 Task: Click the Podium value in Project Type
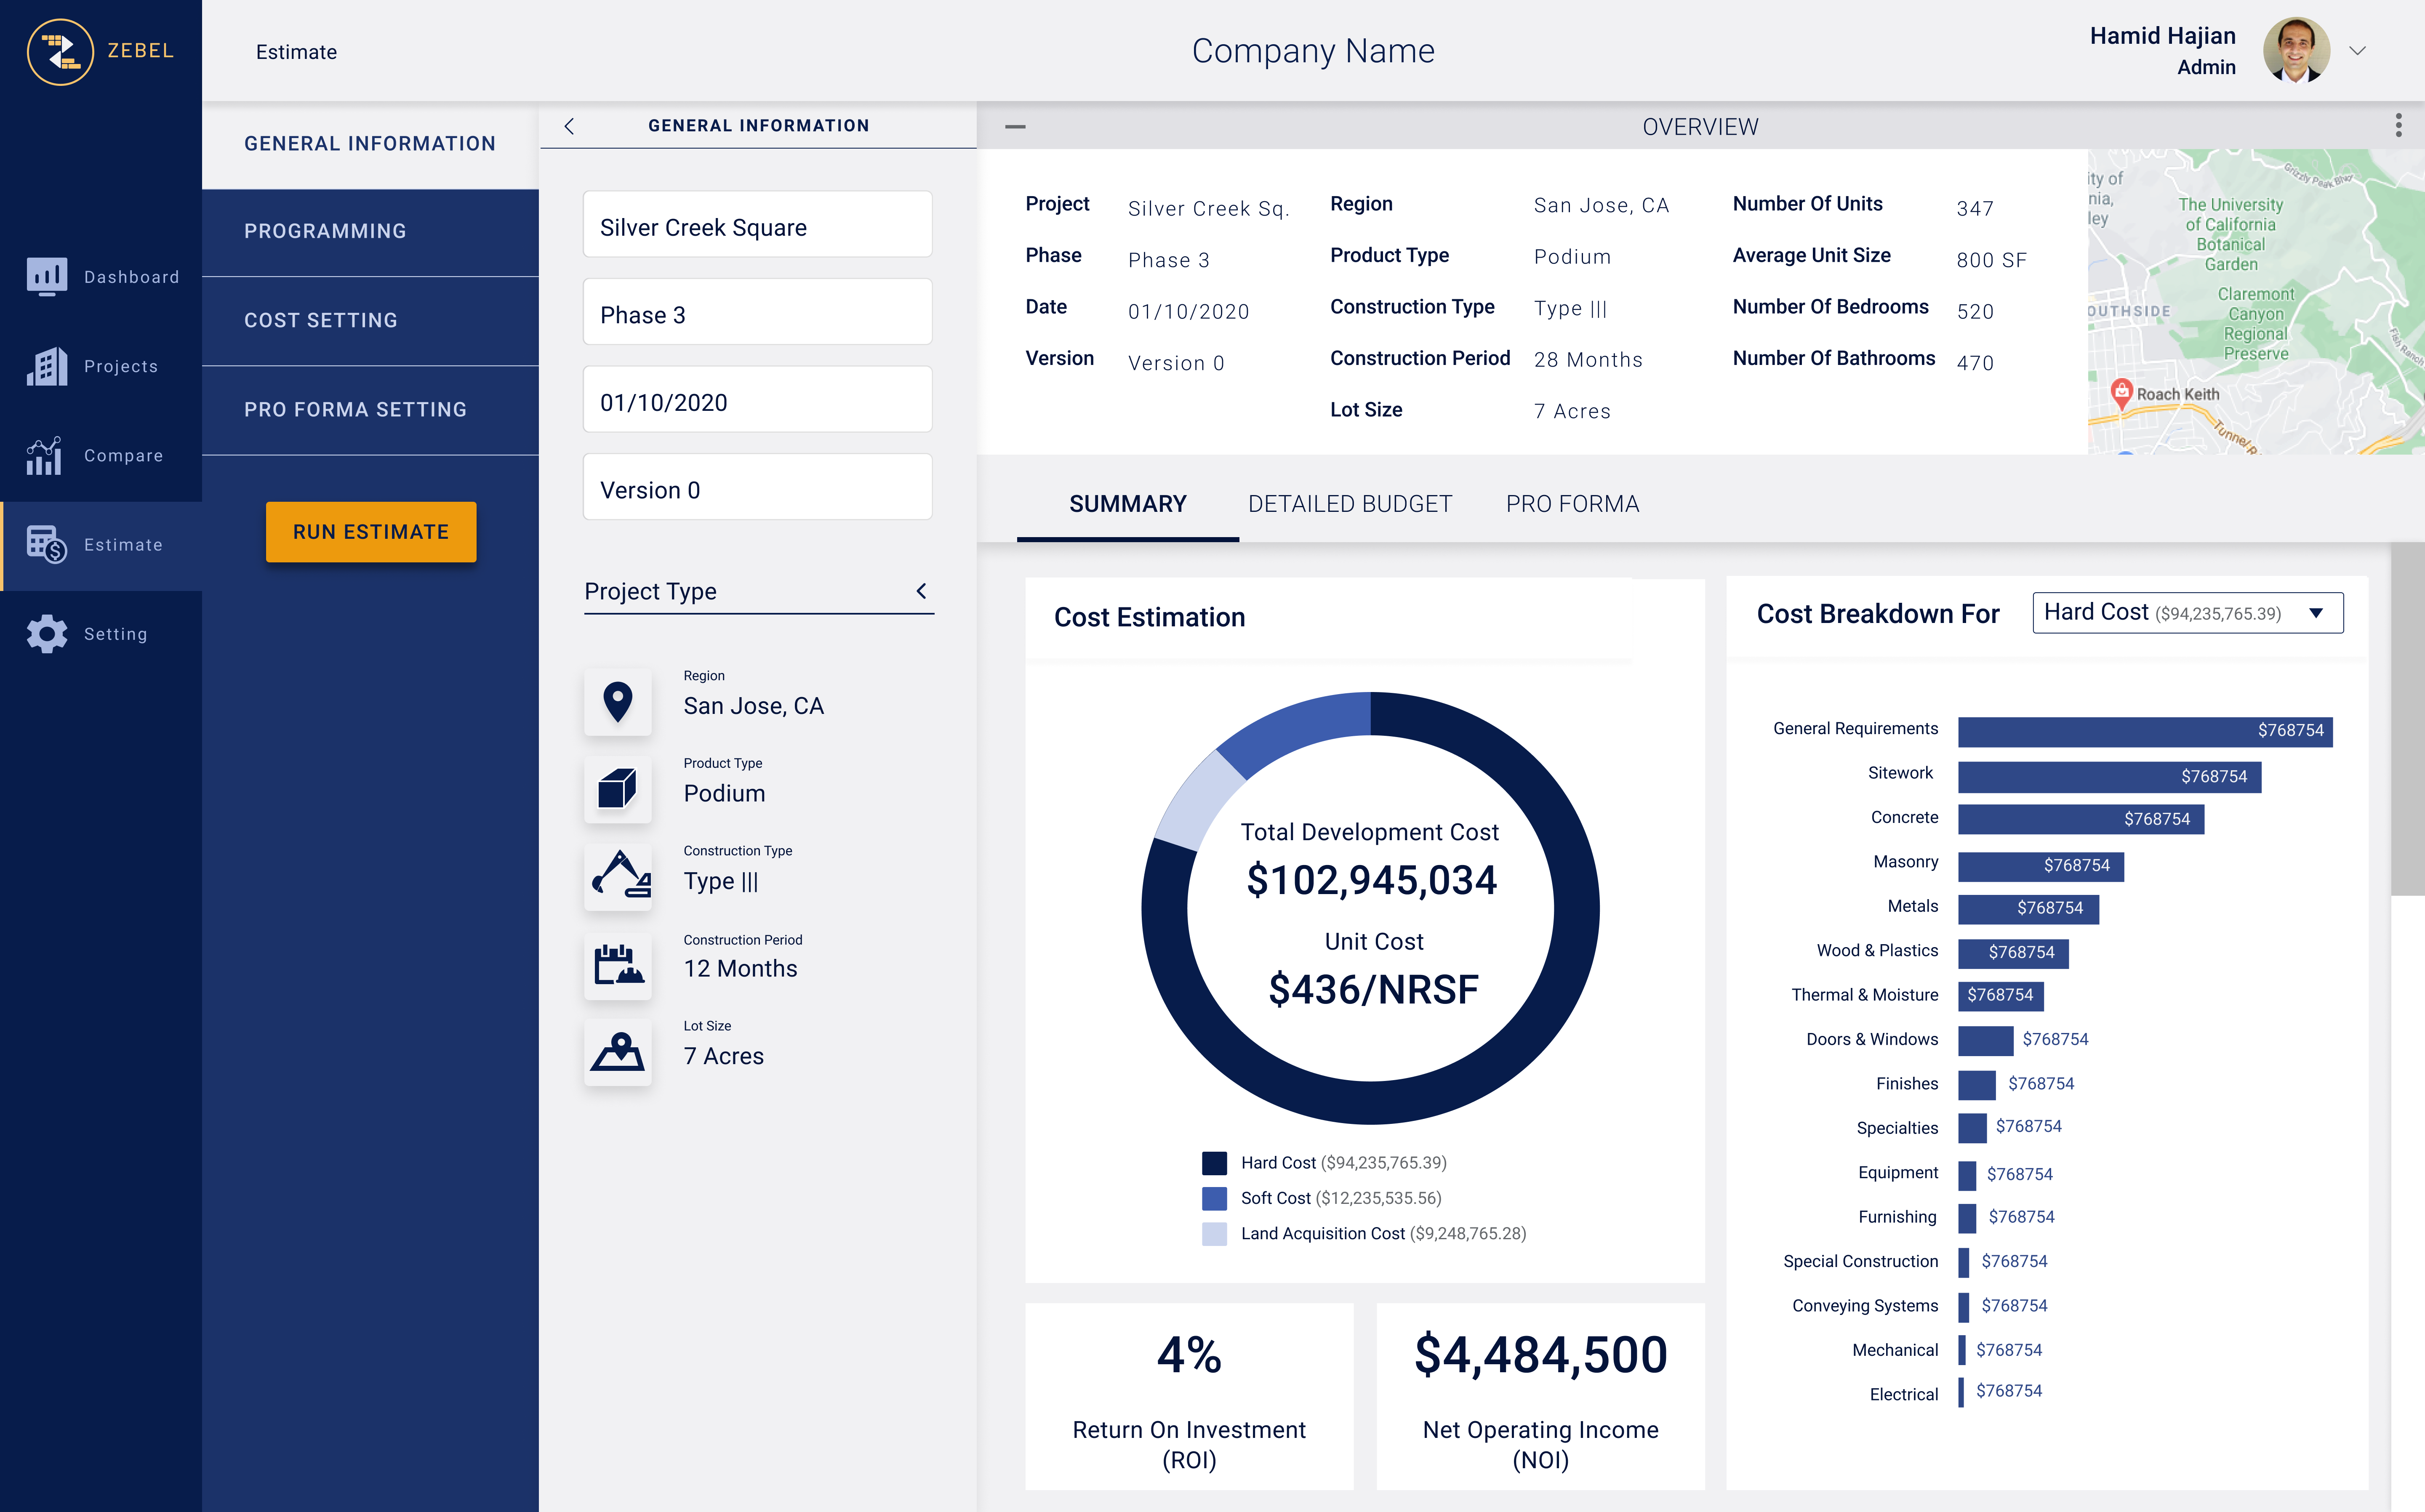[724, 794]
